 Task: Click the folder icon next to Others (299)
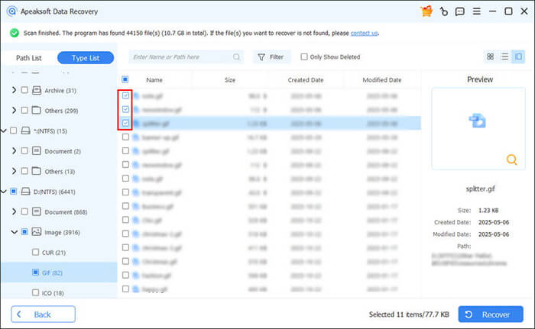(37, 110)
